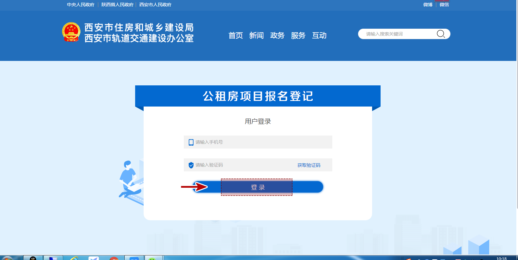Click the taskbar clock showing 10:18
This screenshot has height=260, width=518.
501,258
